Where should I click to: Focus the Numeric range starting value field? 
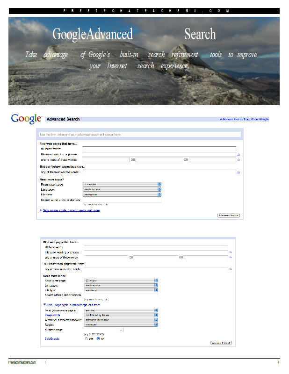coord(101,330)
